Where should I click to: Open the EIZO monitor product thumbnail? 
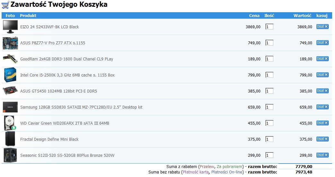click(x=10, y=27)
